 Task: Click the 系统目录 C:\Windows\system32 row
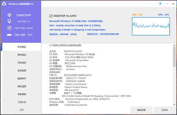(x=68, y=105)
